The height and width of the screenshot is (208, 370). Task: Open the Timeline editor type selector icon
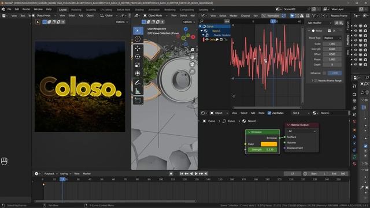tap(37, 173)
